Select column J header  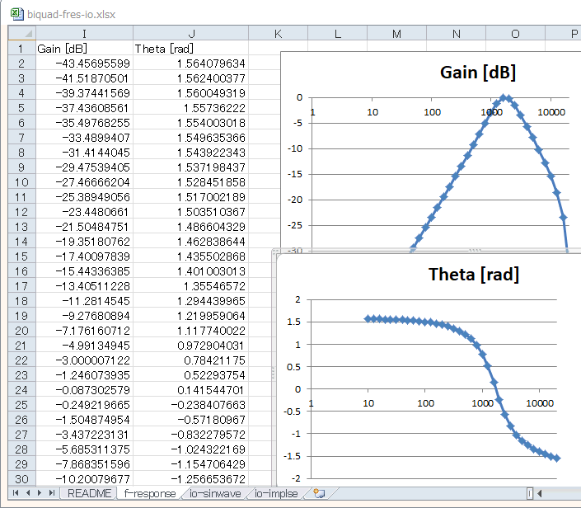(191, 33)
